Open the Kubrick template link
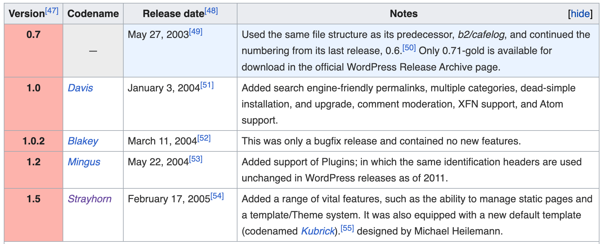 pyautogui.click(x=317, y=231)
